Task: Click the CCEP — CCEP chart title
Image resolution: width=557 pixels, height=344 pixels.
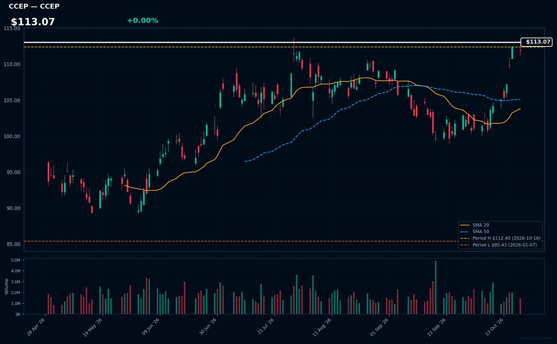Action: [34, 6]
